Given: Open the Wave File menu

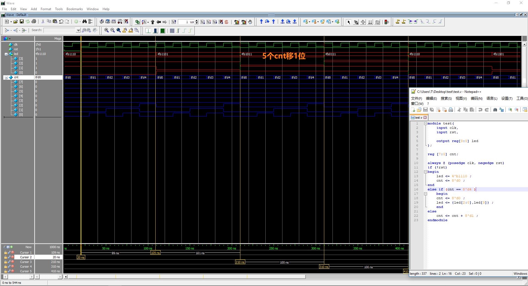Looking at the screenshot, I should (4, 9).
